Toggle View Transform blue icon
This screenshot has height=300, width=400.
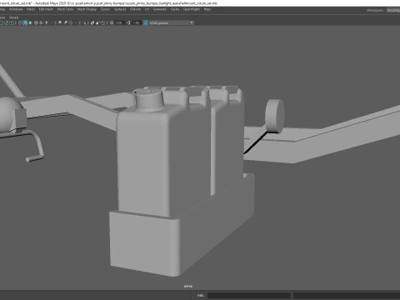pyautogui.click(x=146, y=22)
